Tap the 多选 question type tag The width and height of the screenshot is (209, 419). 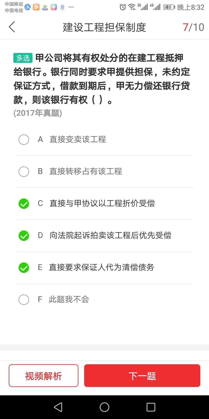click(23, 58)
